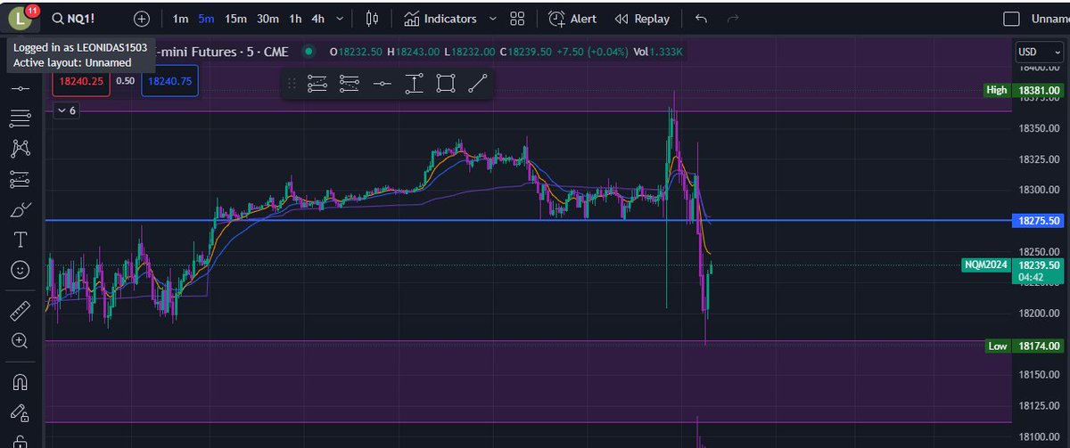Select the second Fib tool in floating toolbar
The height and width of the screenshot is (448, 1070).
pos(350,84)
